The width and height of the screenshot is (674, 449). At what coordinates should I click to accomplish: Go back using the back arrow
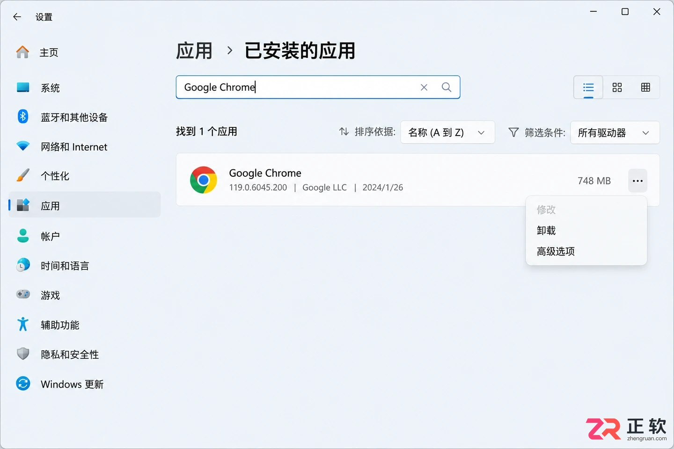[x=17, y=17]
